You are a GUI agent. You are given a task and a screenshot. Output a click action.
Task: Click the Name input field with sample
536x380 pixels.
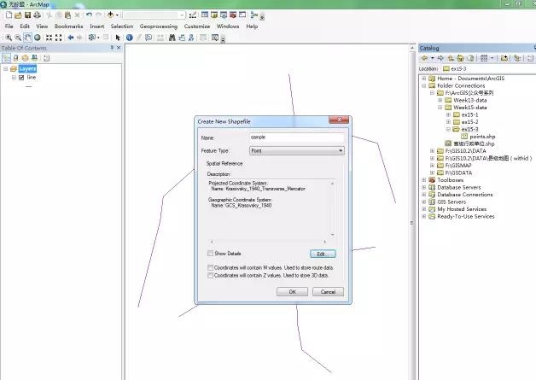(297, 137)
